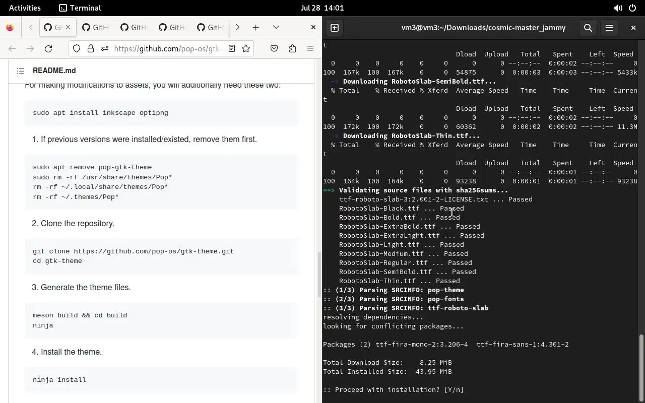Viewport: 645px width, 403px height.
Task: Go back to the previous page
Action: tap(12, 48)
